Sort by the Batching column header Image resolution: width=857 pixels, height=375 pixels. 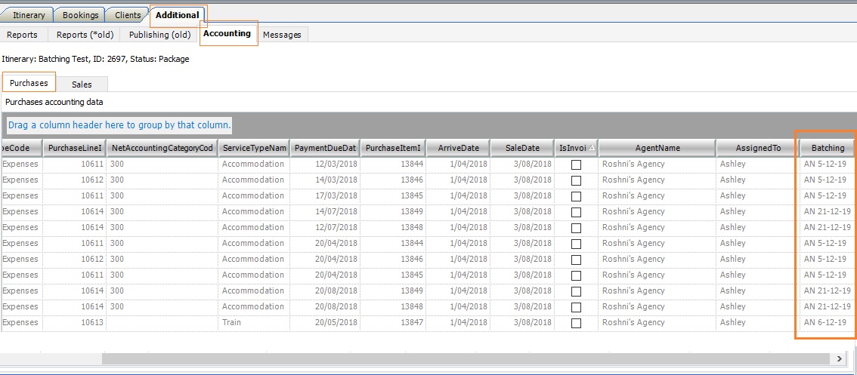coord(828,148)
